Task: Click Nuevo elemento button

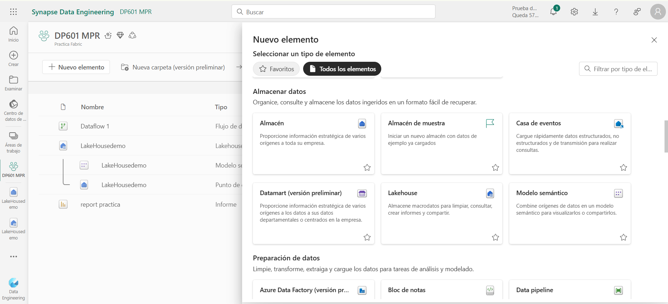Action: (x=76, y=67)
